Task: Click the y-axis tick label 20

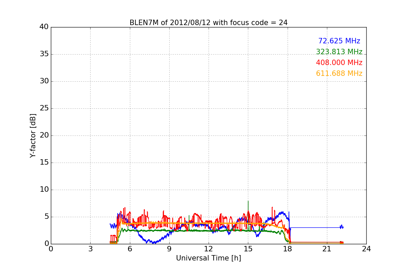Action: (x=44, y=135)
